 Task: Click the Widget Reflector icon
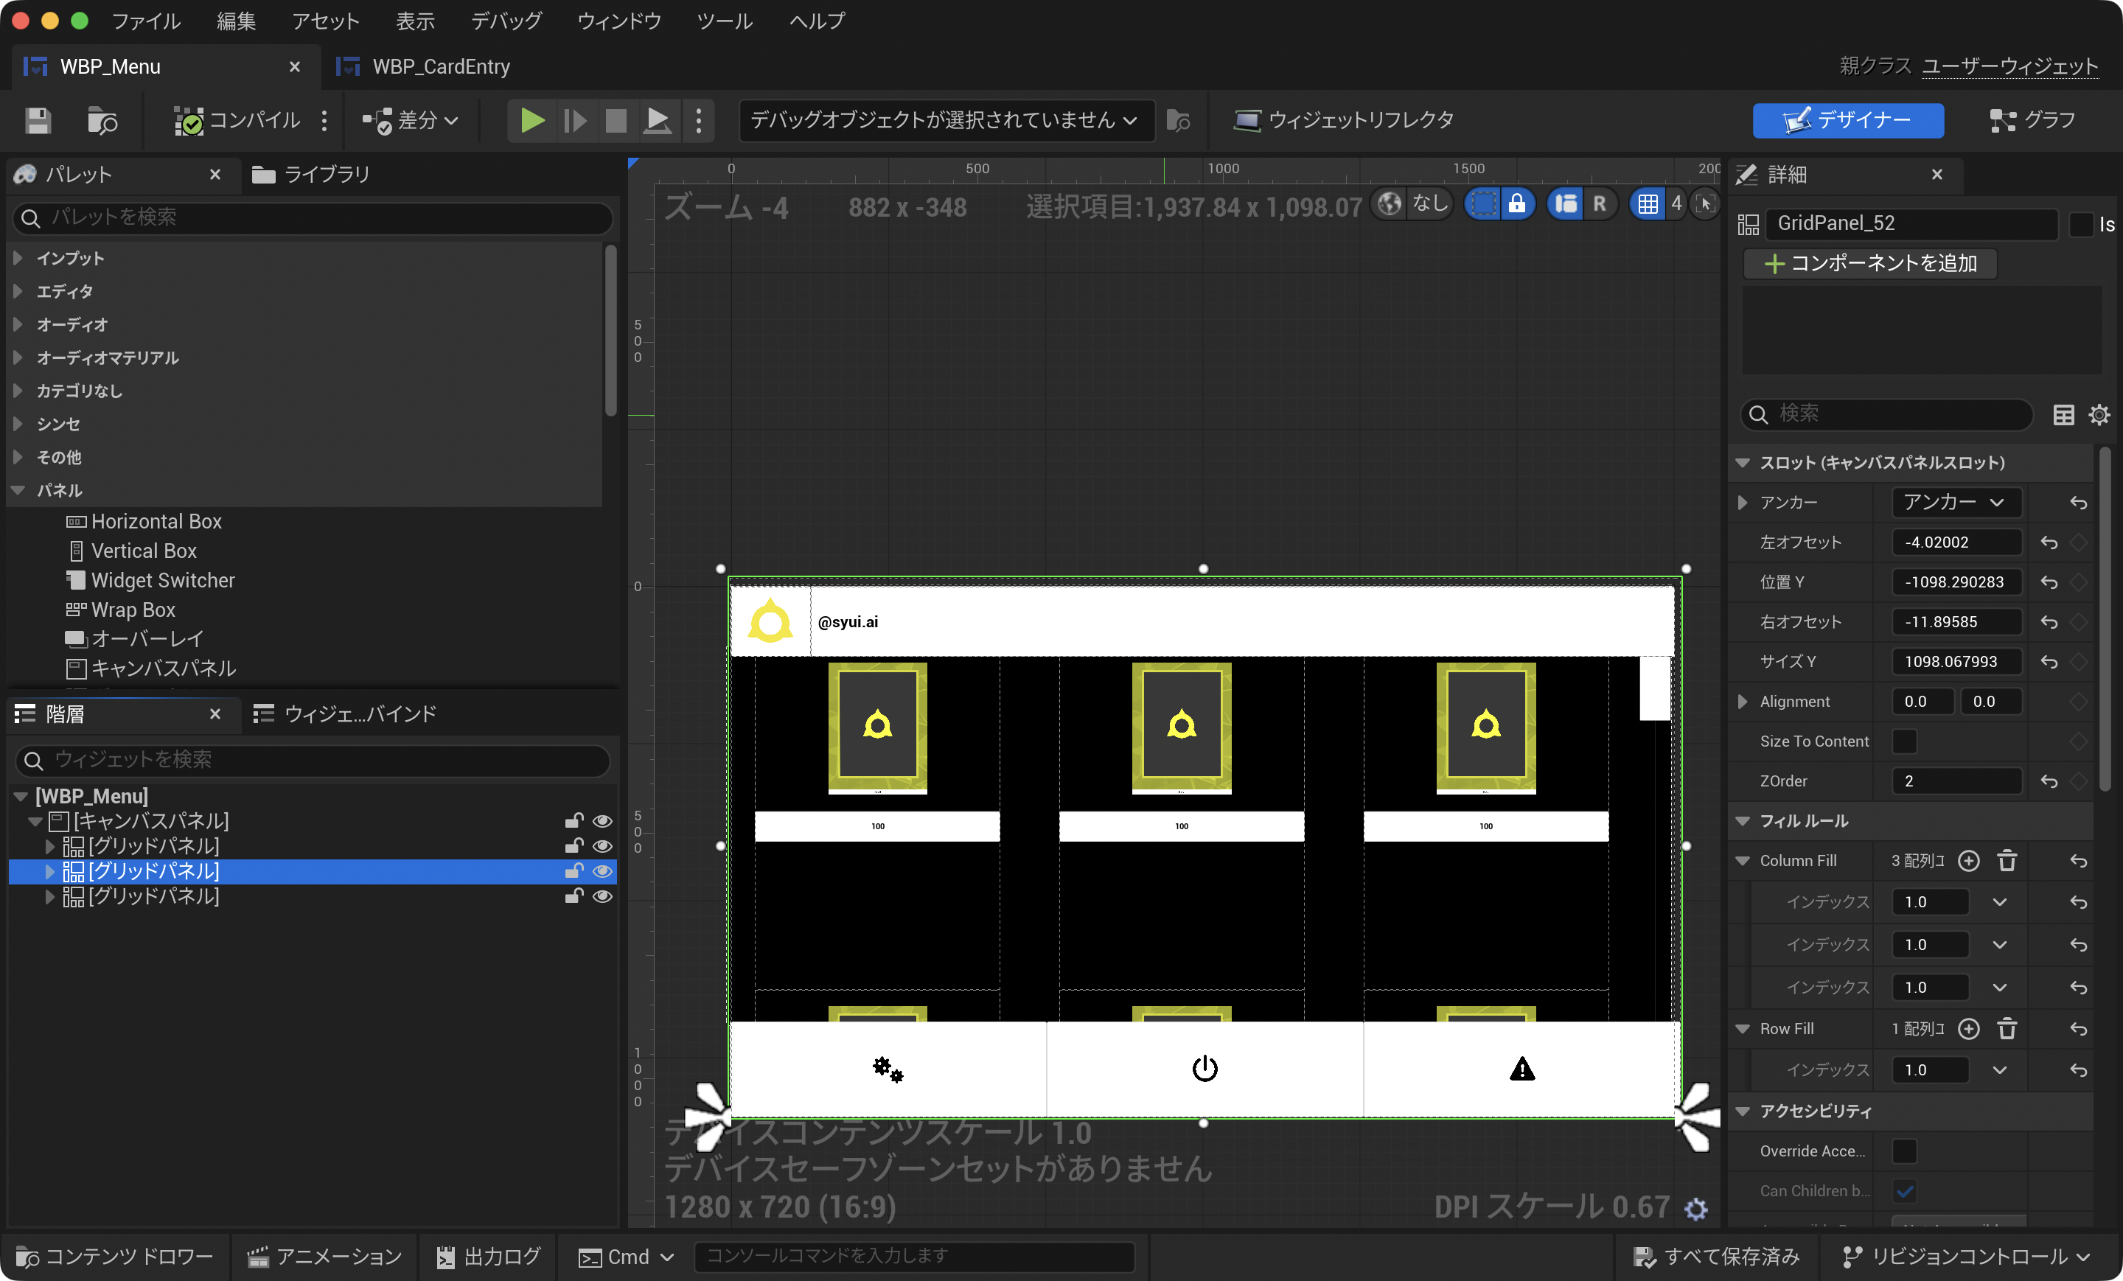1247,121
